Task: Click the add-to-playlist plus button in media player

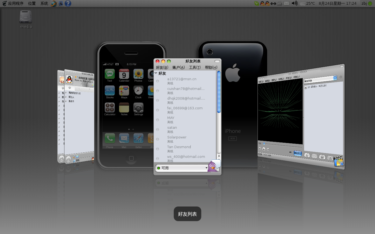Action: point(307,155)
